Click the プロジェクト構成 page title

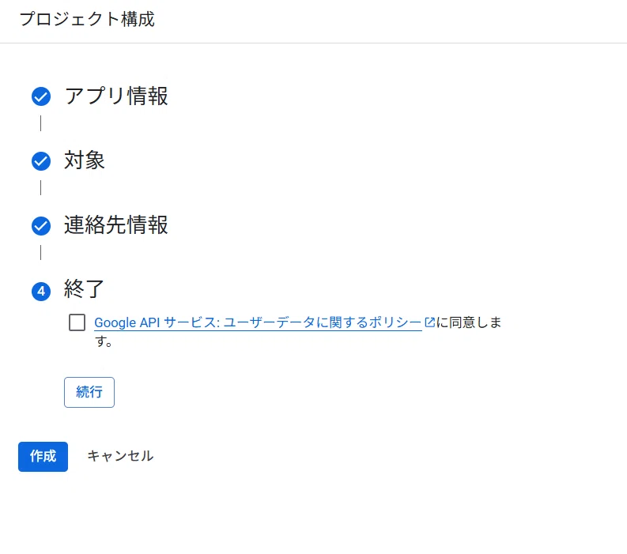(x=87, y=19)
